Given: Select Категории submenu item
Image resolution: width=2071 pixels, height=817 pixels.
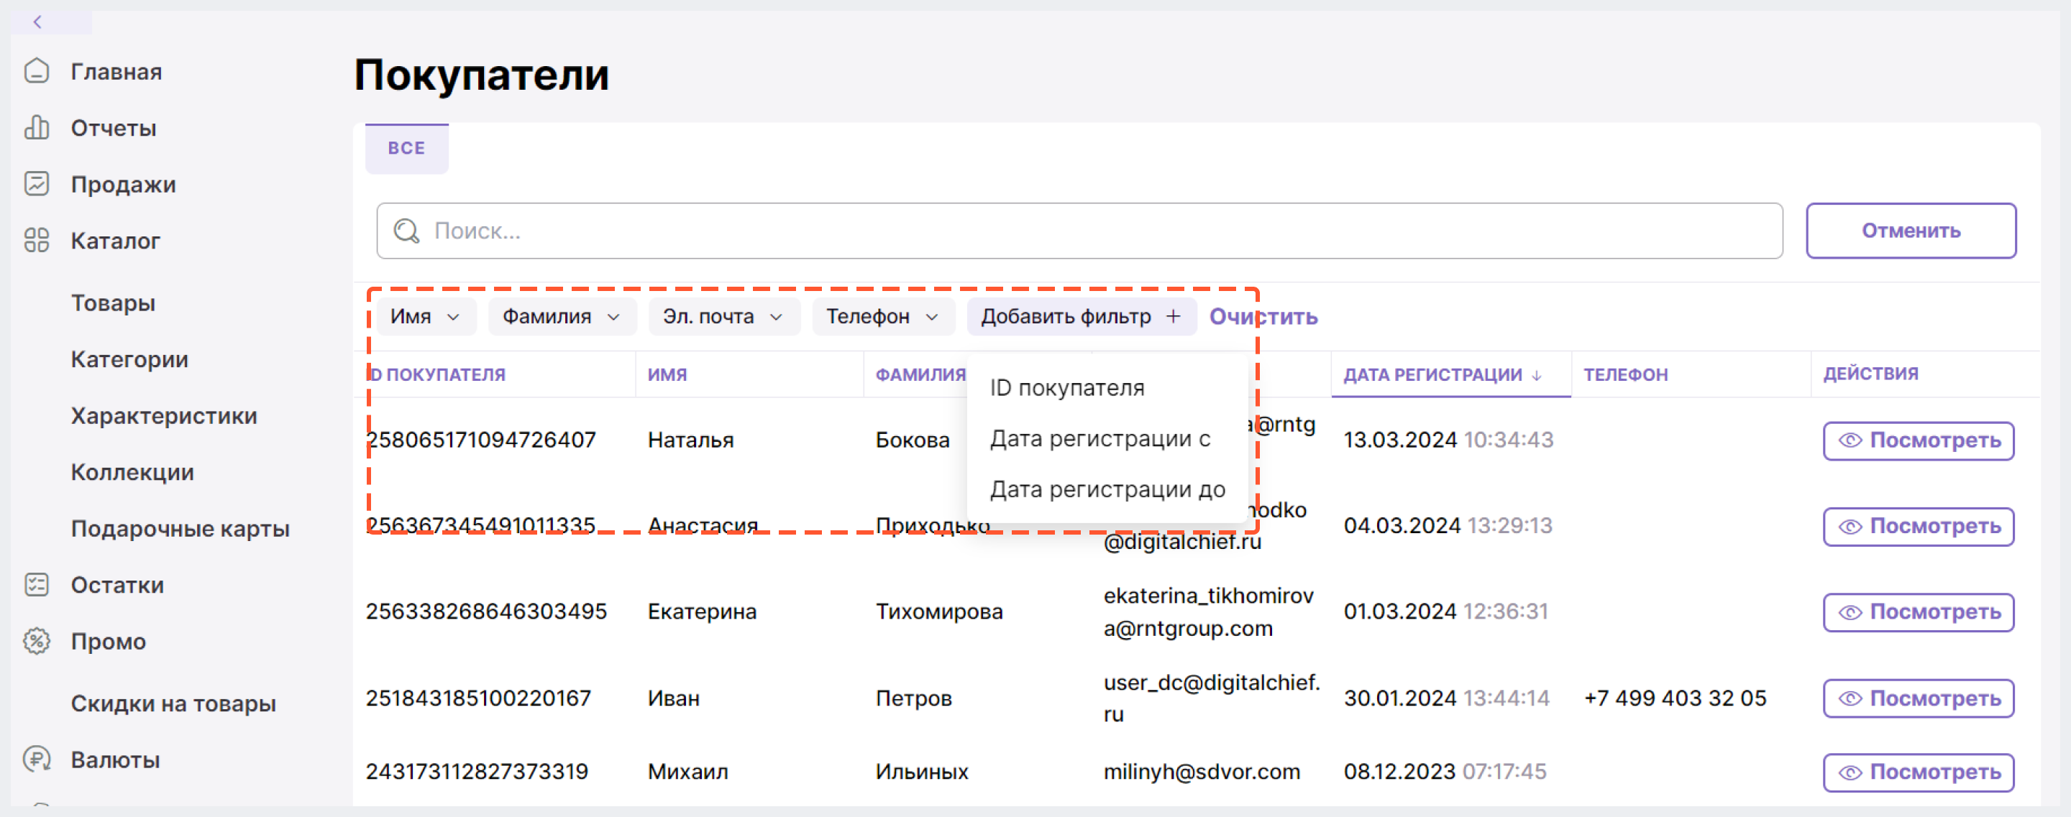Looking at the screenshot, I should [129, 359].
